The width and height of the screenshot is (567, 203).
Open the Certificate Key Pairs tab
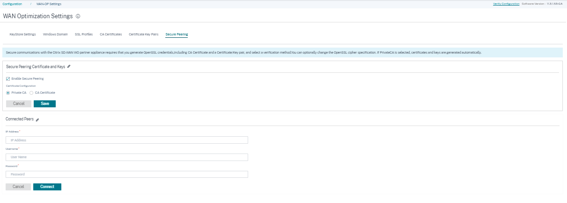[144, 34]
